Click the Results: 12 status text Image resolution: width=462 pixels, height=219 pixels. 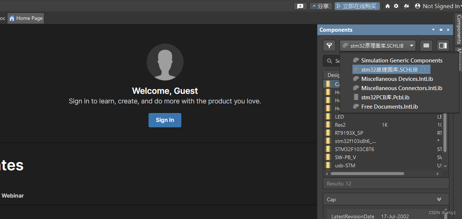click(339, 184)
